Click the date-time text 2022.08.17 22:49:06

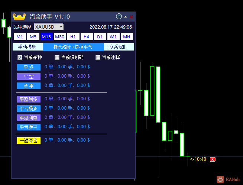pos(111,27)
